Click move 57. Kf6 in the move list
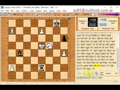This screenshot has height=90, width=120. (110, 66)
